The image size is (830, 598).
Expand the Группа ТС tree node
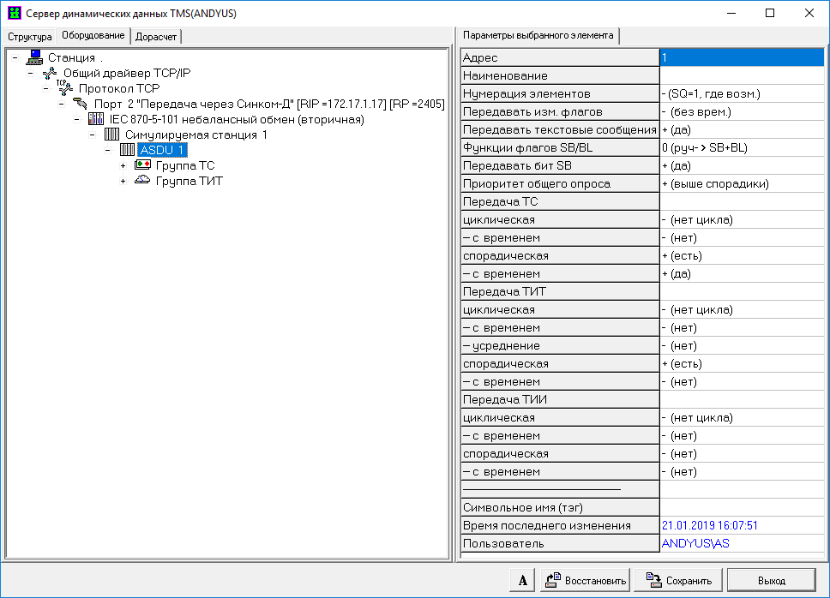pyautogui.click(x=123, y=165)
